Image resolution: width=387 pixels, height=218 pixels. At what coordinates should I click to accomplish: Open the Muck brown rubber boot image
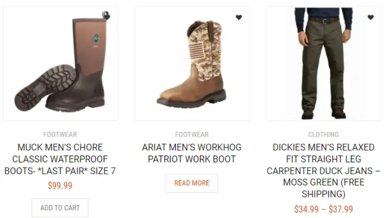60,64
